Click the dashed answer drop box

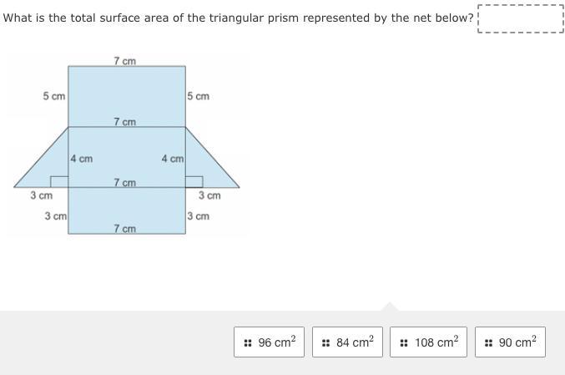(x=521, y=18)
